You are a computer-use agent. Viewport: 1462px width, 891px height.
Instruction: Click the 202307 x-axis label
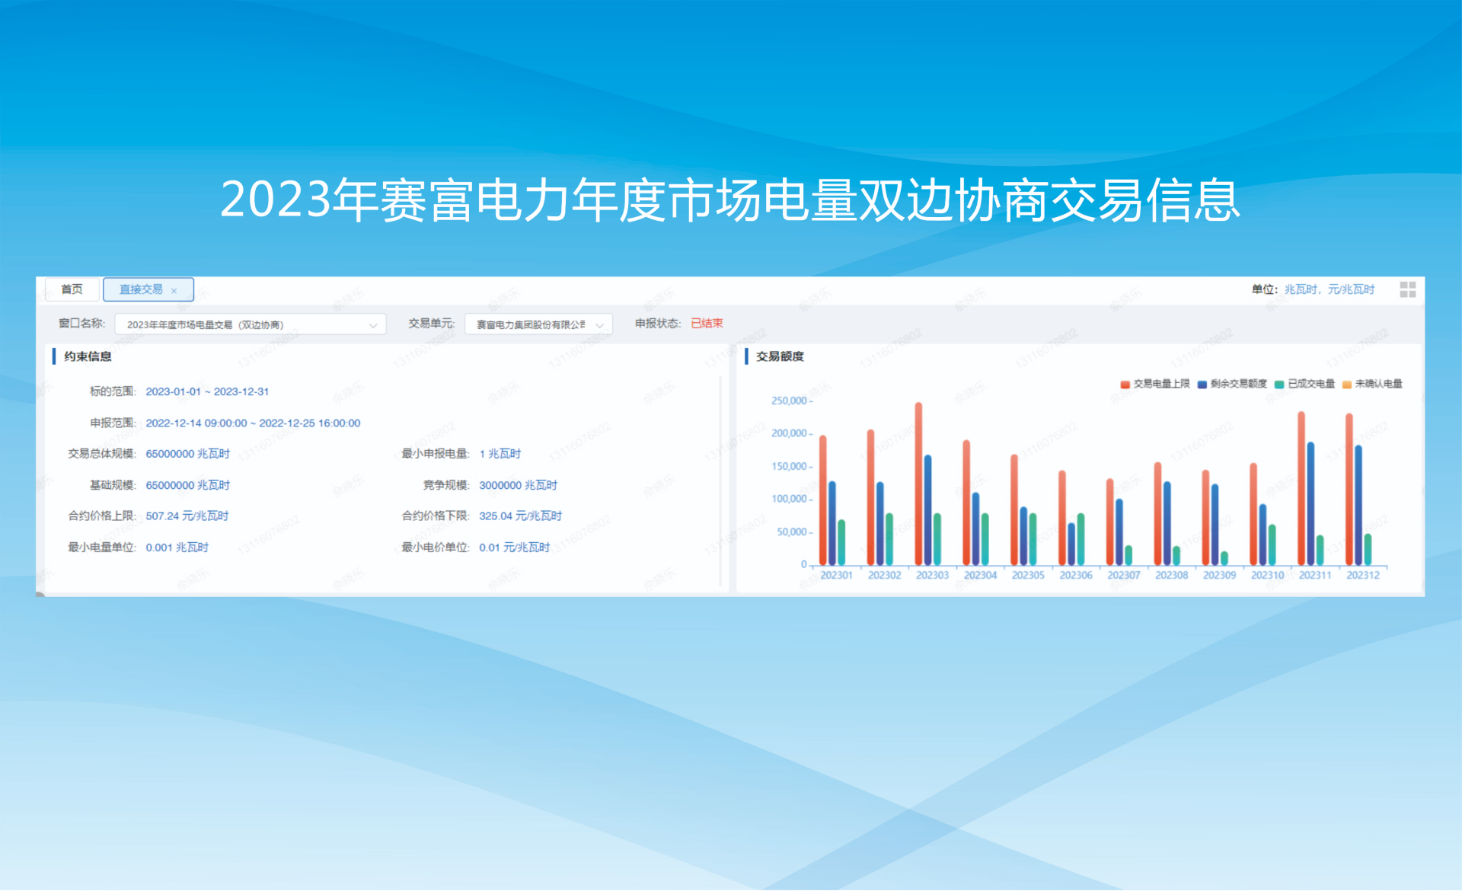(x=1124, y=576)
